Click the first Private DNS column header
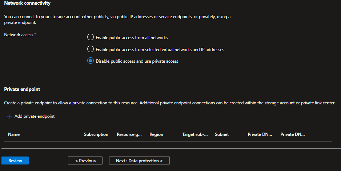This screenshot has height=171, width=341. tap(260, 134)
